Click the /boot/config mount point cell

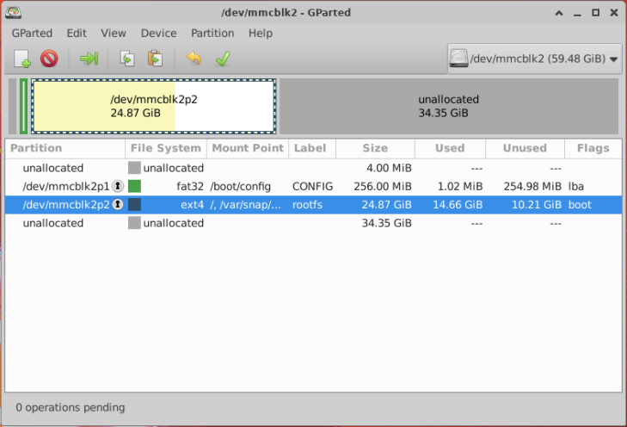(240, 187)
